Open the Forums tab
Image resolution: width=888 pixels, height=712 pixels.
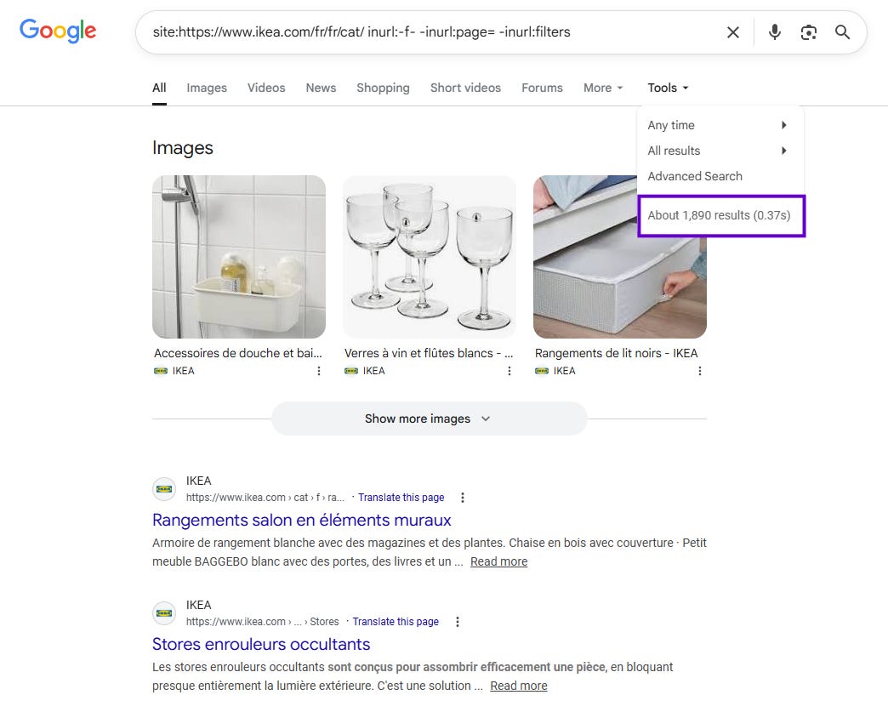click(542, 88)
